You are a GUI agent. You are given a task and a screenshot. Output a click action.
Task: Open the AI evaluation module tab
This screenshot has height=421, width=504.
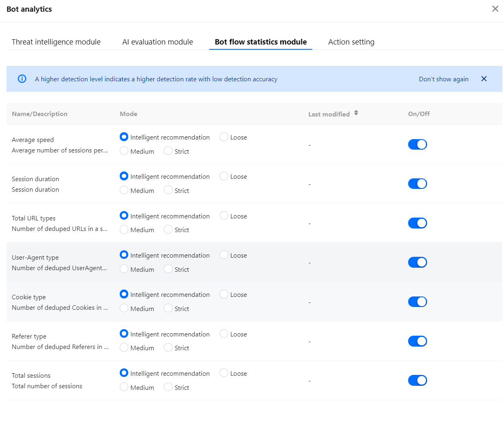[157, 42]
